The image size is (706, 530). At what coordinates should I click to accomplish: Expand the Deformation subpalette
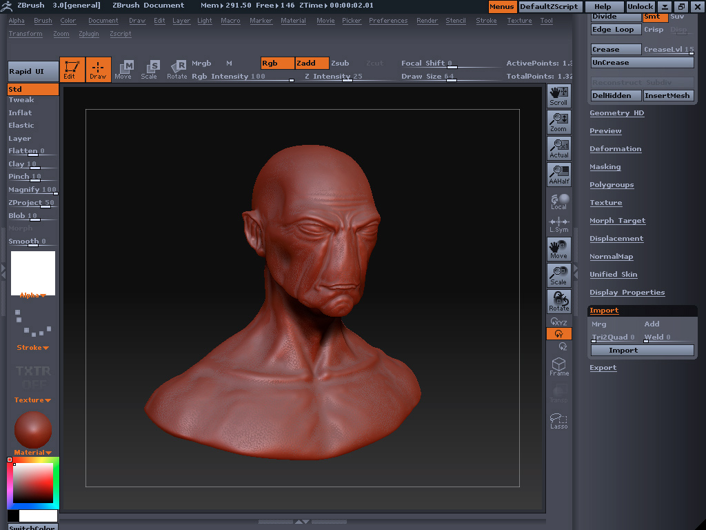coord(615,149)
